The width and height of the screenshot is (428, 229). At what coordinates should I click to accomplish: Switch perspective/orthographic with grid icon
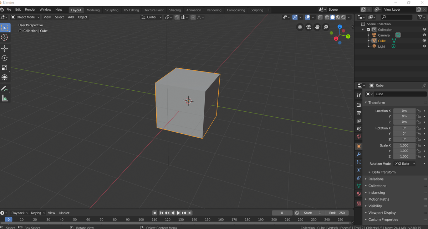(x=300, y=27)
